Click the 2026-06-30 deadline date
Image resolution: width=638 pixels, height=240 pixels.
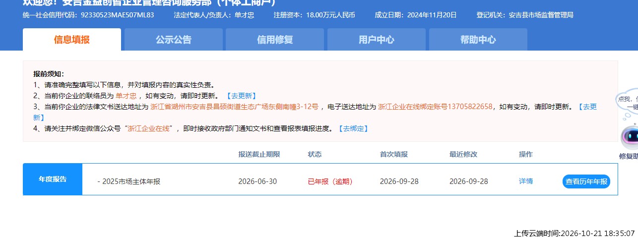tap(257, 181)
